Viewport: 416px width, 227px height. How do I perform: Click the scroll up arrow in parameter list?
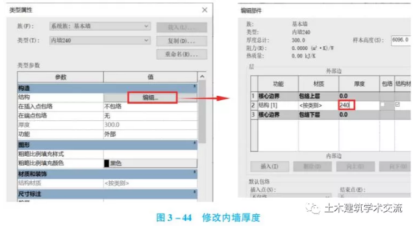tap(202, 76)
